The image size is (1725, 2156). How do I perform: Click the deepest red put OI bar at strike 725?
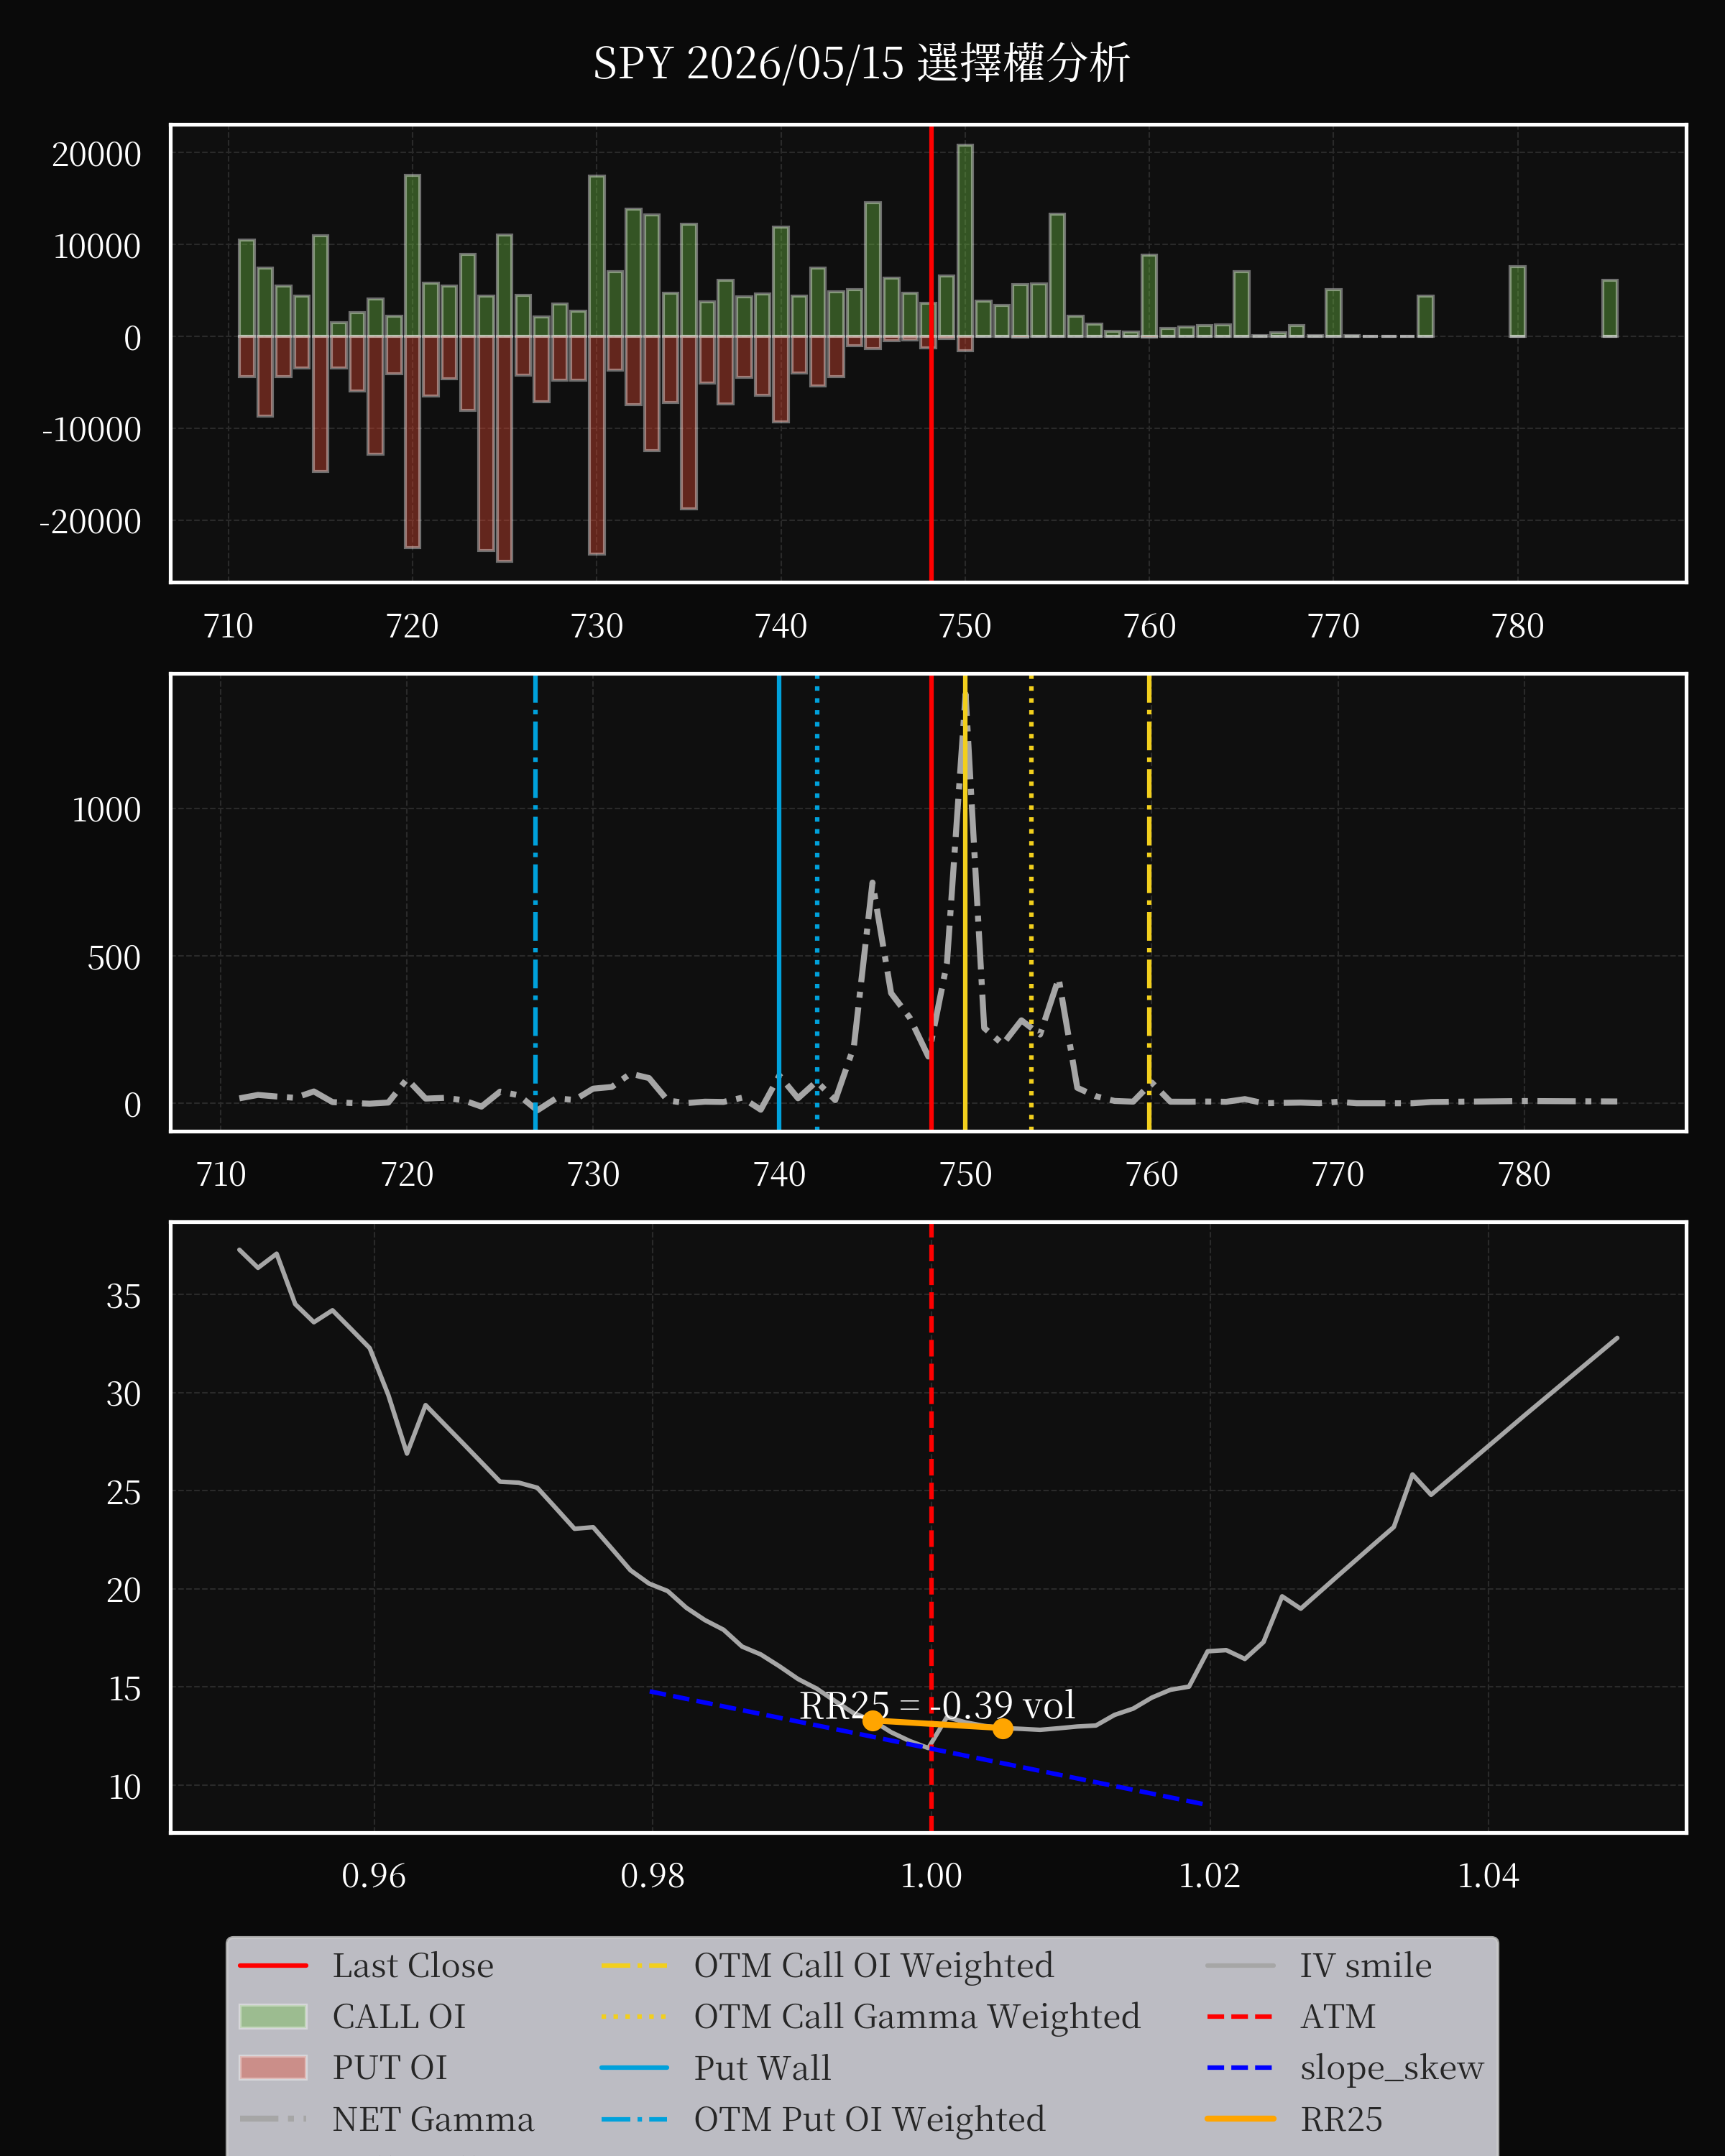click(504, 449)
